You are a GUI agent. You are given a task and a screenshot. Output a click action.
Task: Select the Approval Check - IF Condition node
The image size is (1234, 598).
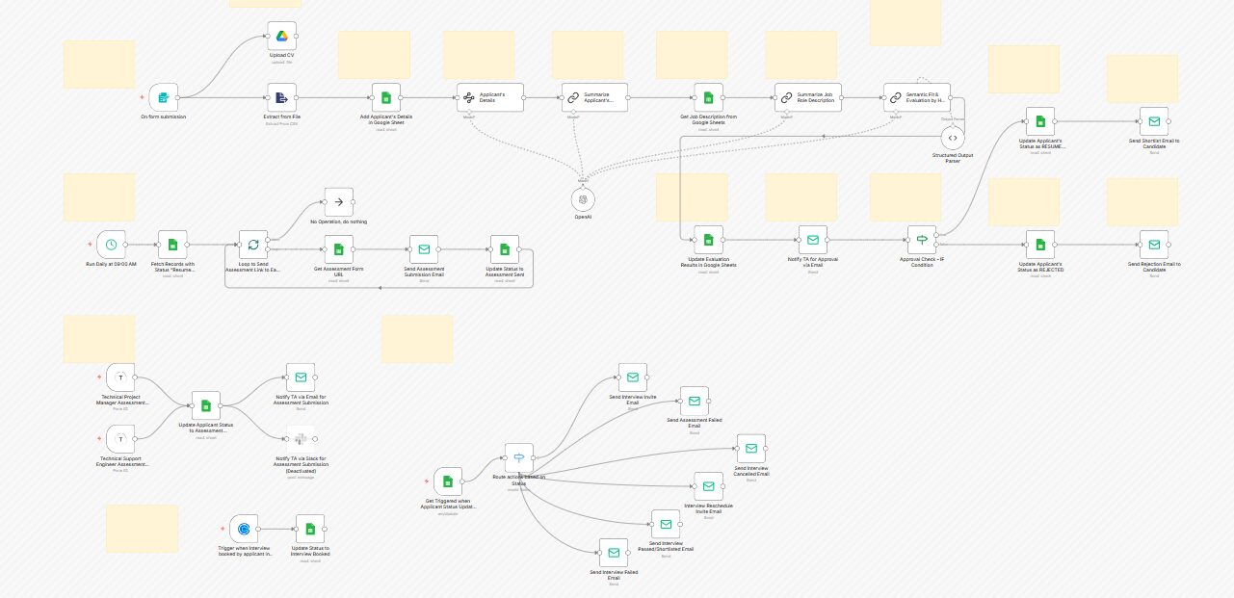pos(922,240)
